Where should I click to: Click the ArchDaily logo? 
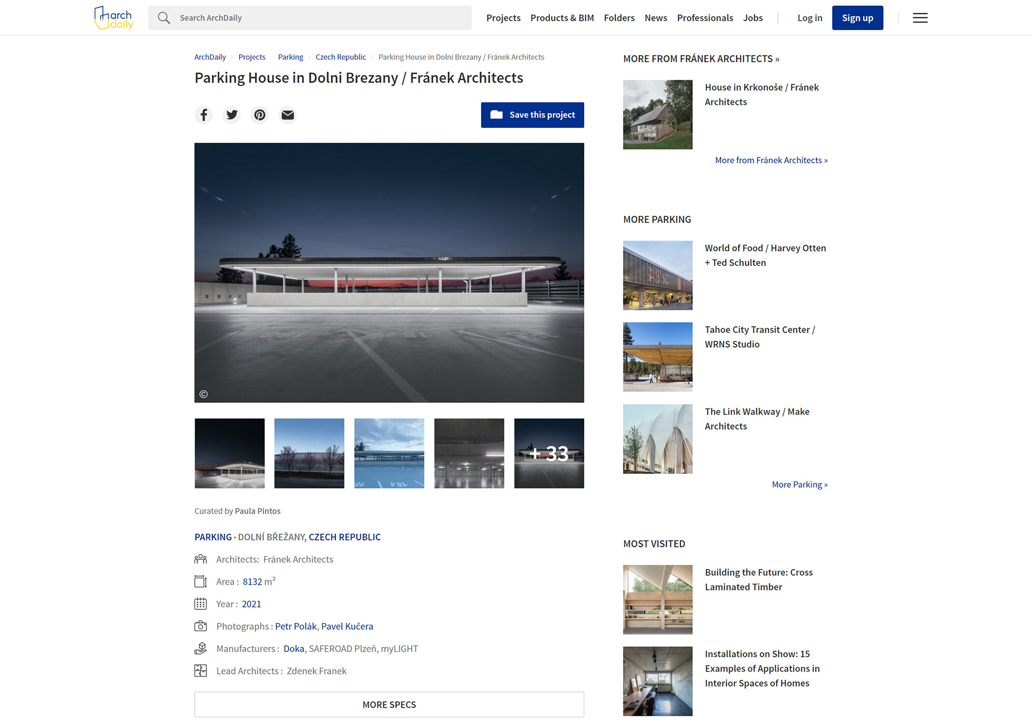(x=113, y=18)
